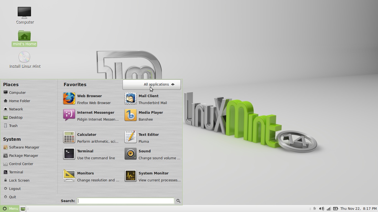Click the date and time clock
This screenshot has width=378, height=212.
click(x=358, y=209)
